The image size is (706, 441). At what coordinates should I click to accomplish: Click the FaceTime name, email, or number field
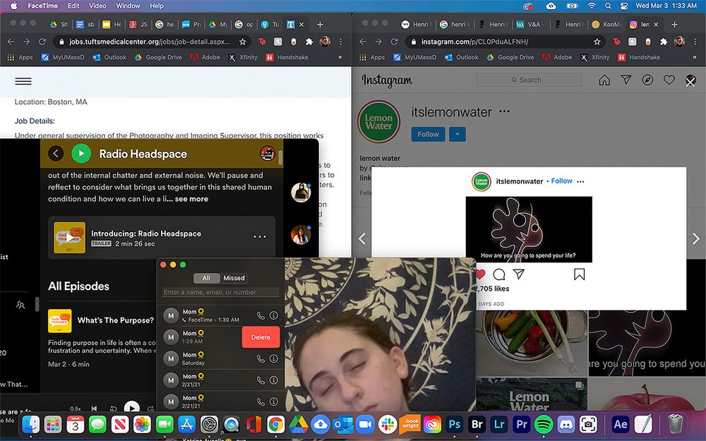220,292
